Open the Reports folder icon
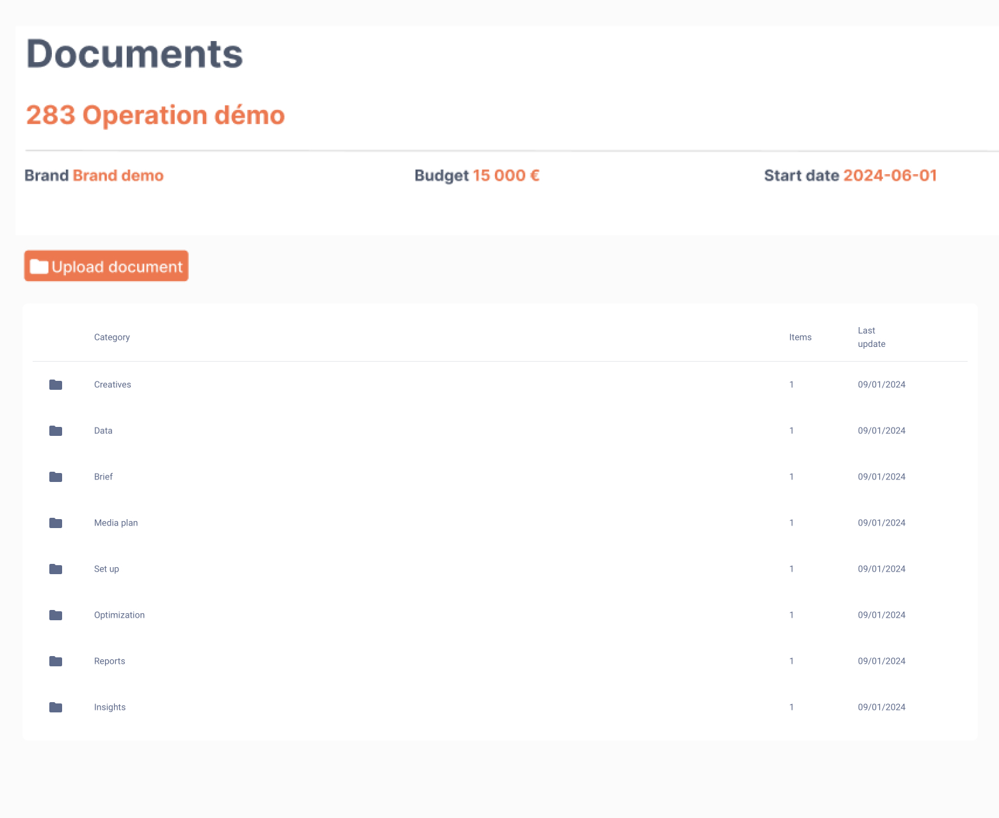Viewport: 999px width, 818px height. pos(56,661)
